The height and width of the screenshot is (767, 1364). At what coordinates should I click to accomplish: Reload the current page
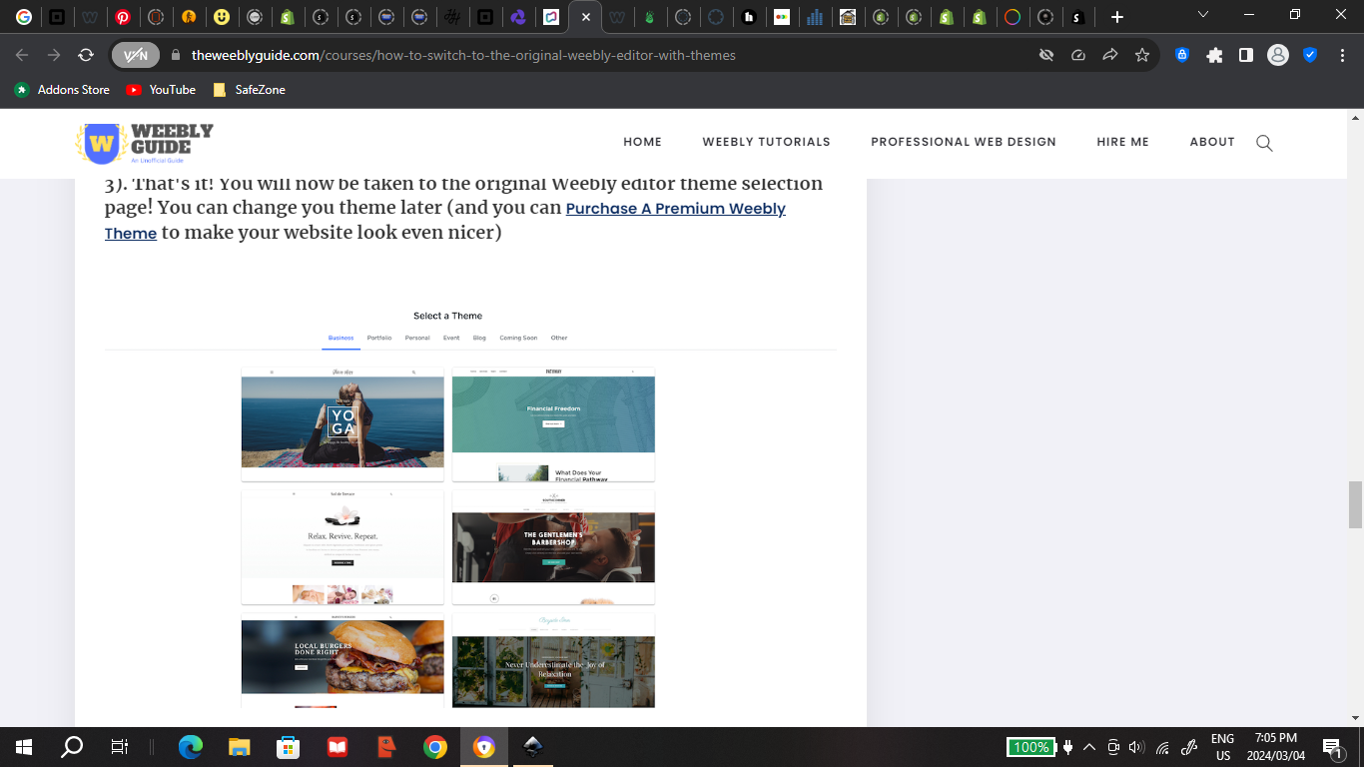pyautogui.click(x=86, y=55)
